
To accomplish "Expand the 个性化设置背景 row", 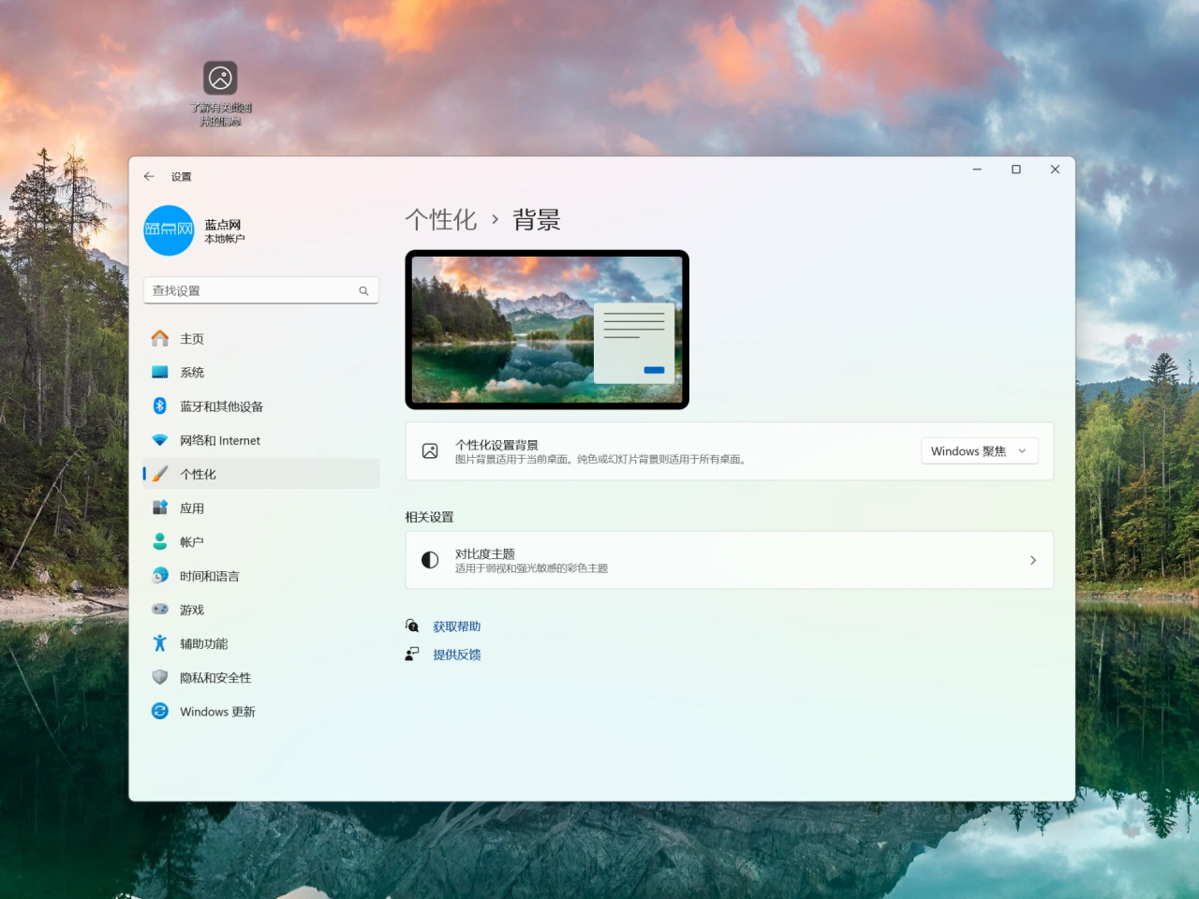I will coord(656,451).
